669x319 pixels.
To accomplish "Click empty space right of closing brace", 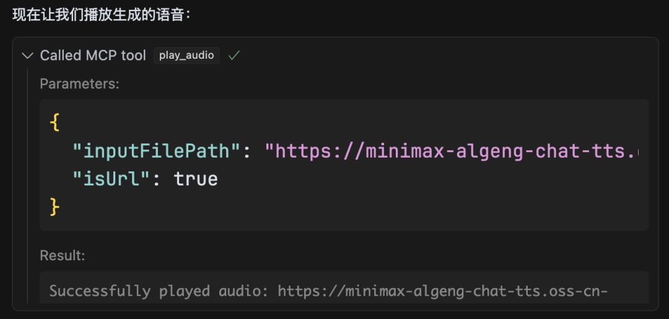I will (347, 207).
